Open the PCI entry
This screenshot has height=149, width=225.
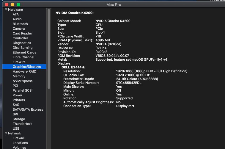point(15,86)
